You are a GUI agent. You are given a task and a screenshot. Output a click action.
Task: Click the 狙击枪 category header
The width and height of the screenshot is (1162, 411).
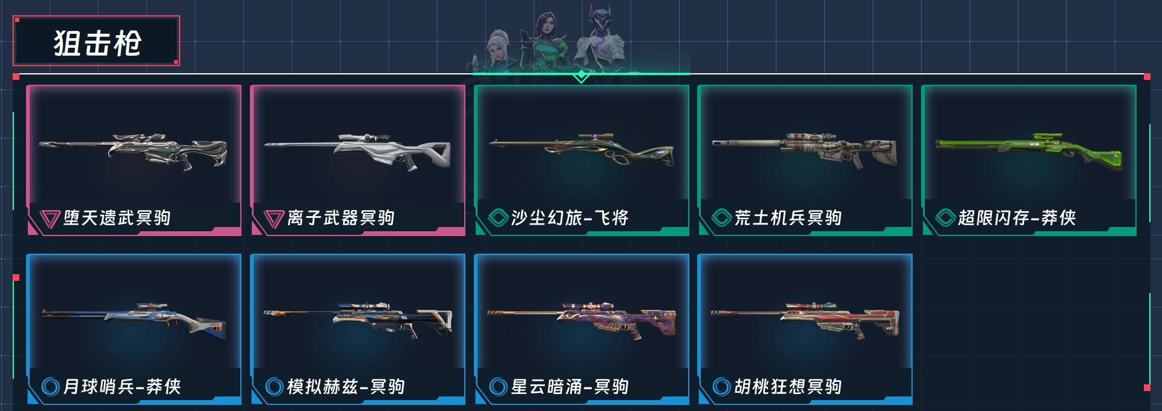coord(96,41)
